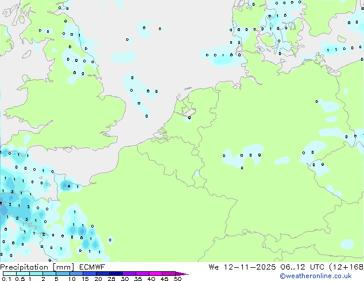
Task: Select the 5–10 mm legend color swatch
Action: pos(63,274)
